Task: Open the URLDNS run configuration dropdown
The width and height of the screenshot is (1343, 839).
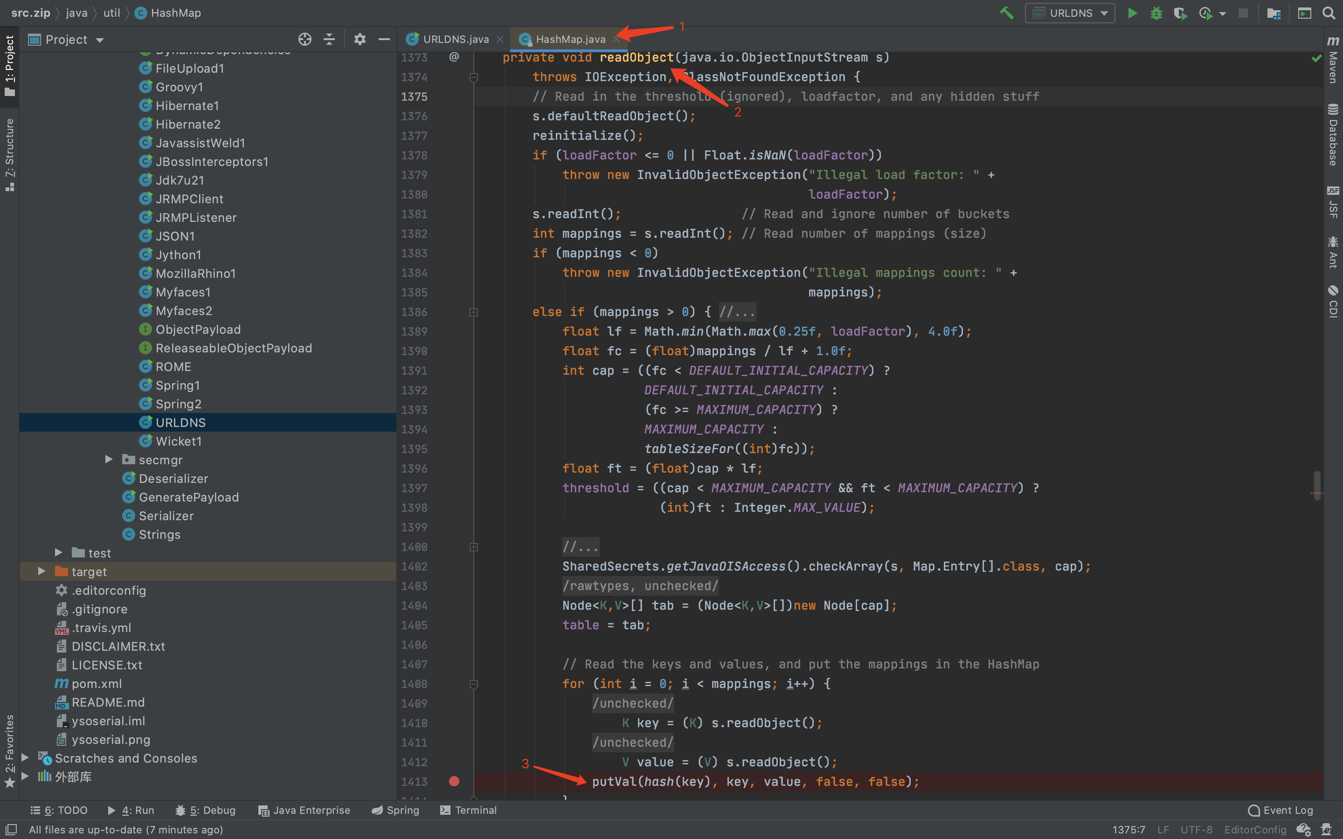Action: point(1070,13)
